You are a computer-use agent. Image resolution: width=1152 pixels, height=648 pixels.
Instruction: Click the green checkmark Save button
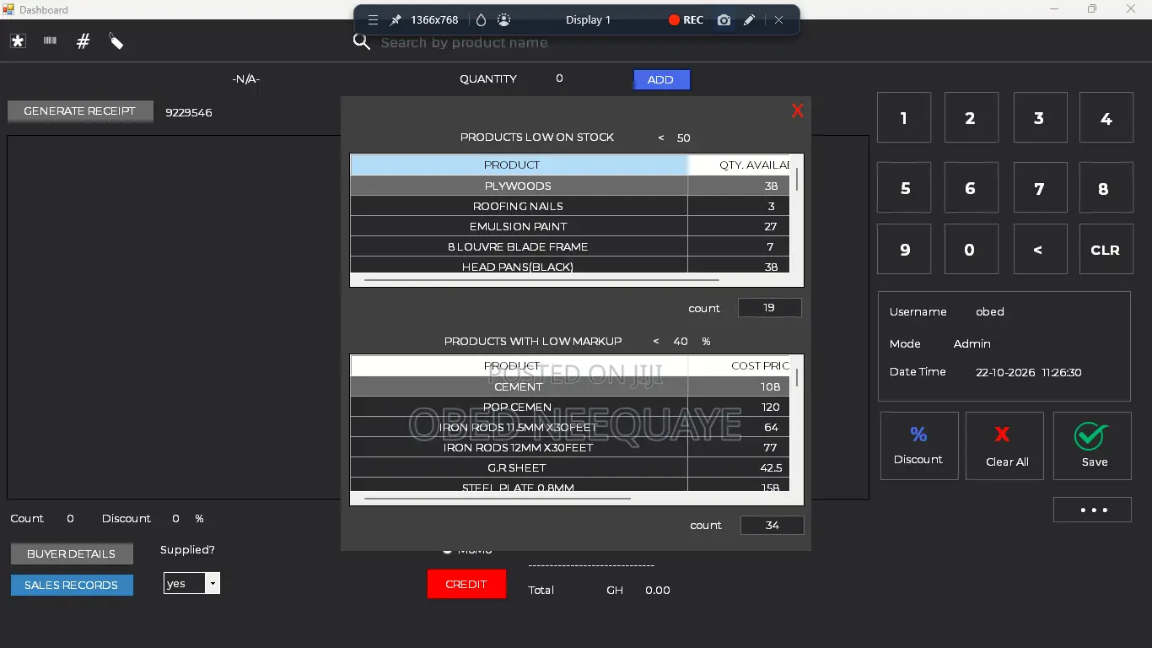point(1092,445)
